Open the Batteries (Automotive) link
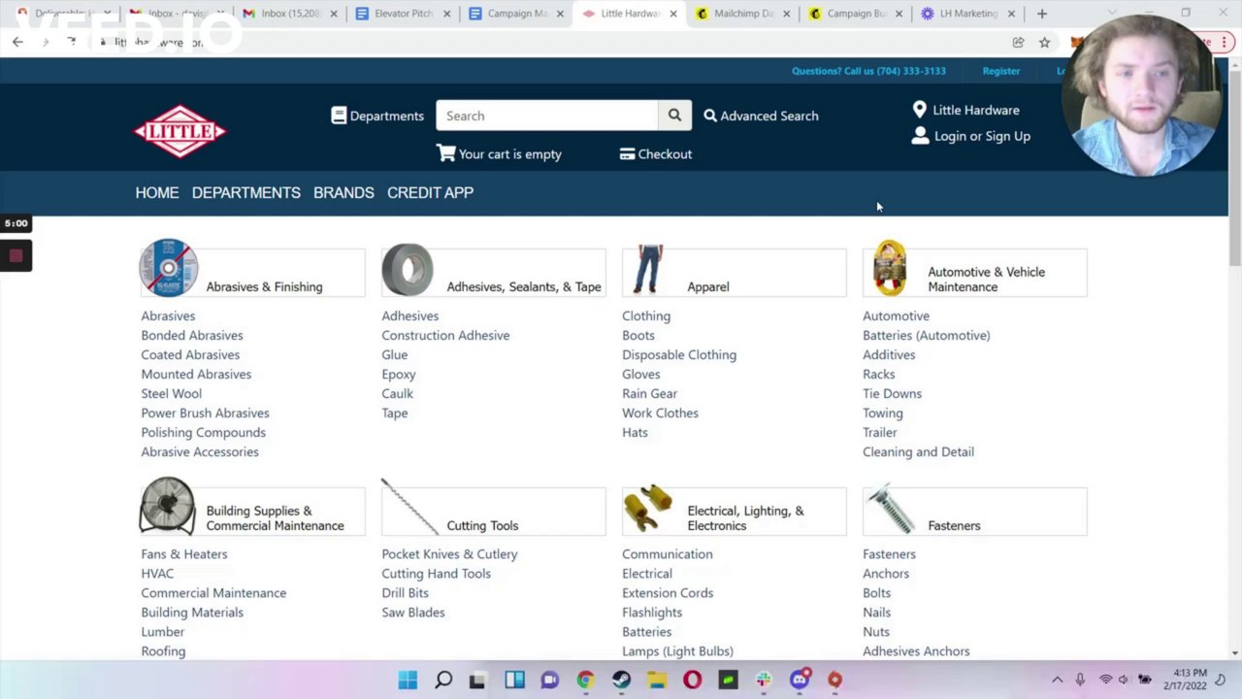 coord(927,335)
